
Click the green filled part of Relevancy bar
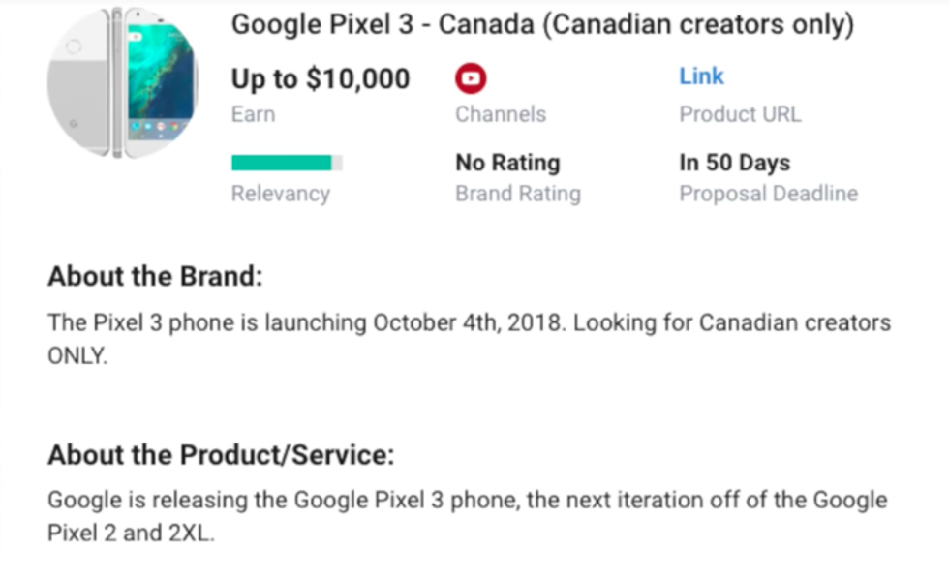tap(281, 163)
